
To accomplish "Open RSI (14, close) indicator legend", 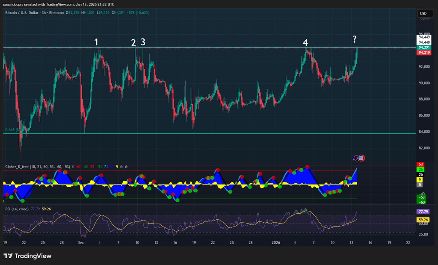I will click(x=17, y=209).
